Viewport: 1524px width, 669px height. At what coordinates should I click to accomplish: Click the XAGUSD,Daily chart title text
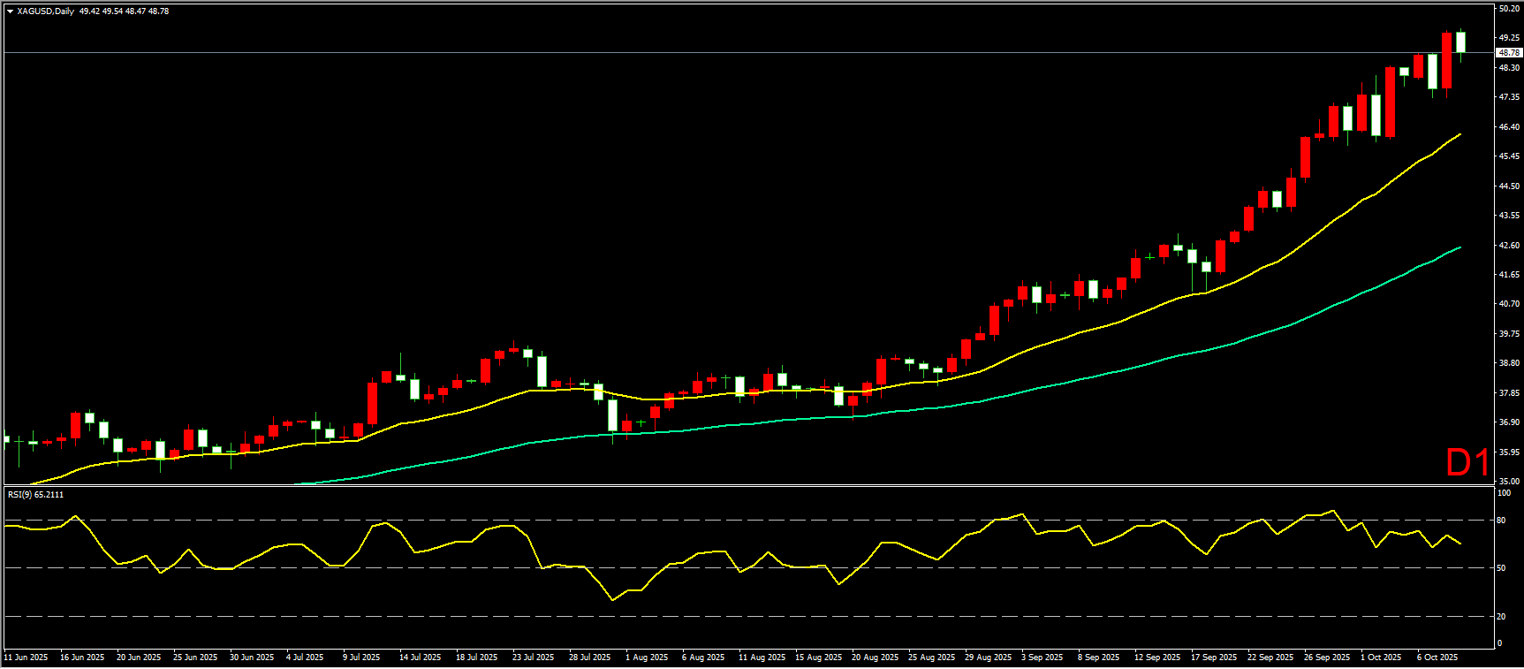(x=45, y=11)
